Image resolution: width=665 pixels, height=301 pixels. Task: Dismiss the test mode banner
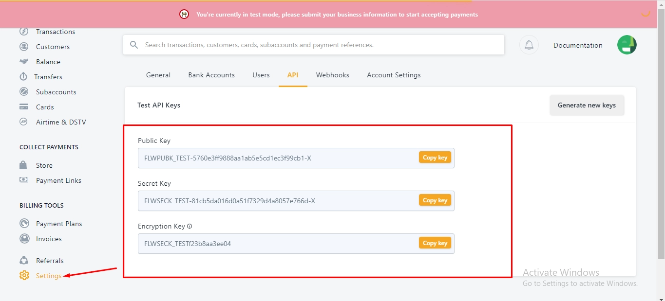point(646,15)
